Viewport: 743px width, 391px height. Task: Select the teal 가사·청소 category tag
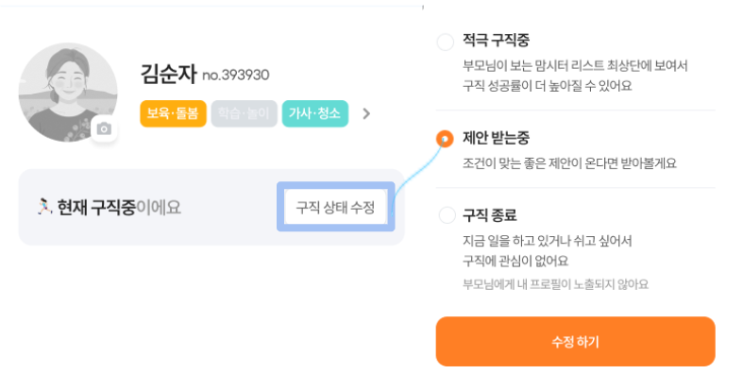coord(314,114)
